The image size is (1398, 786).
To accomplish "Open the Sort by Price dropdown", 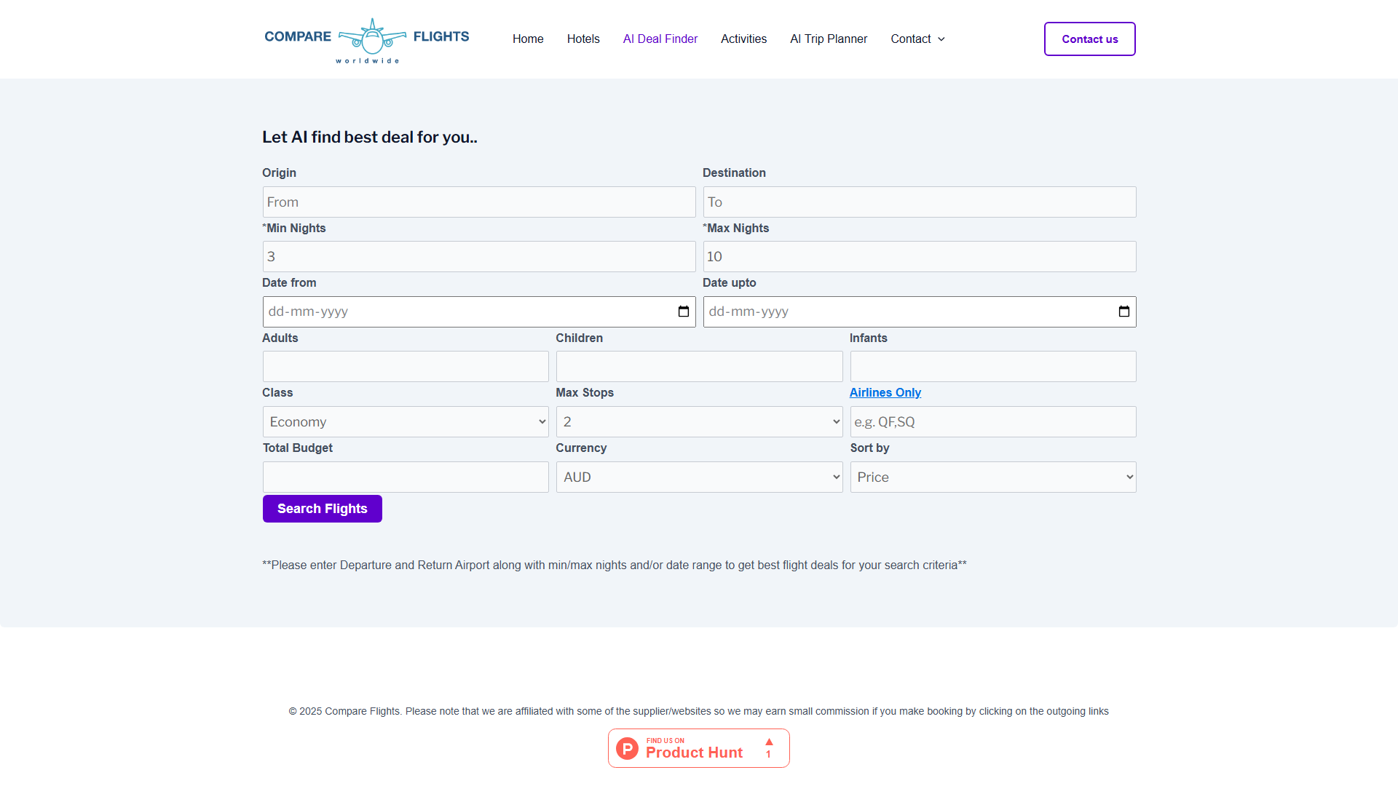I will click(992, 477).
